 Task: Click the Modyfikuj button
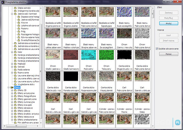(x=169, y=18)
